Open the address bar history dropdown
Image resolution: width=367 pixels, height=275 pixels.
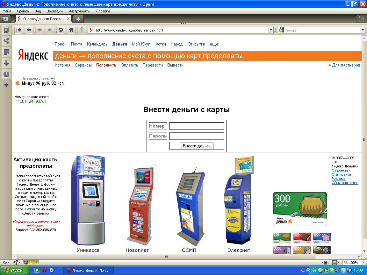click(270, 30)
